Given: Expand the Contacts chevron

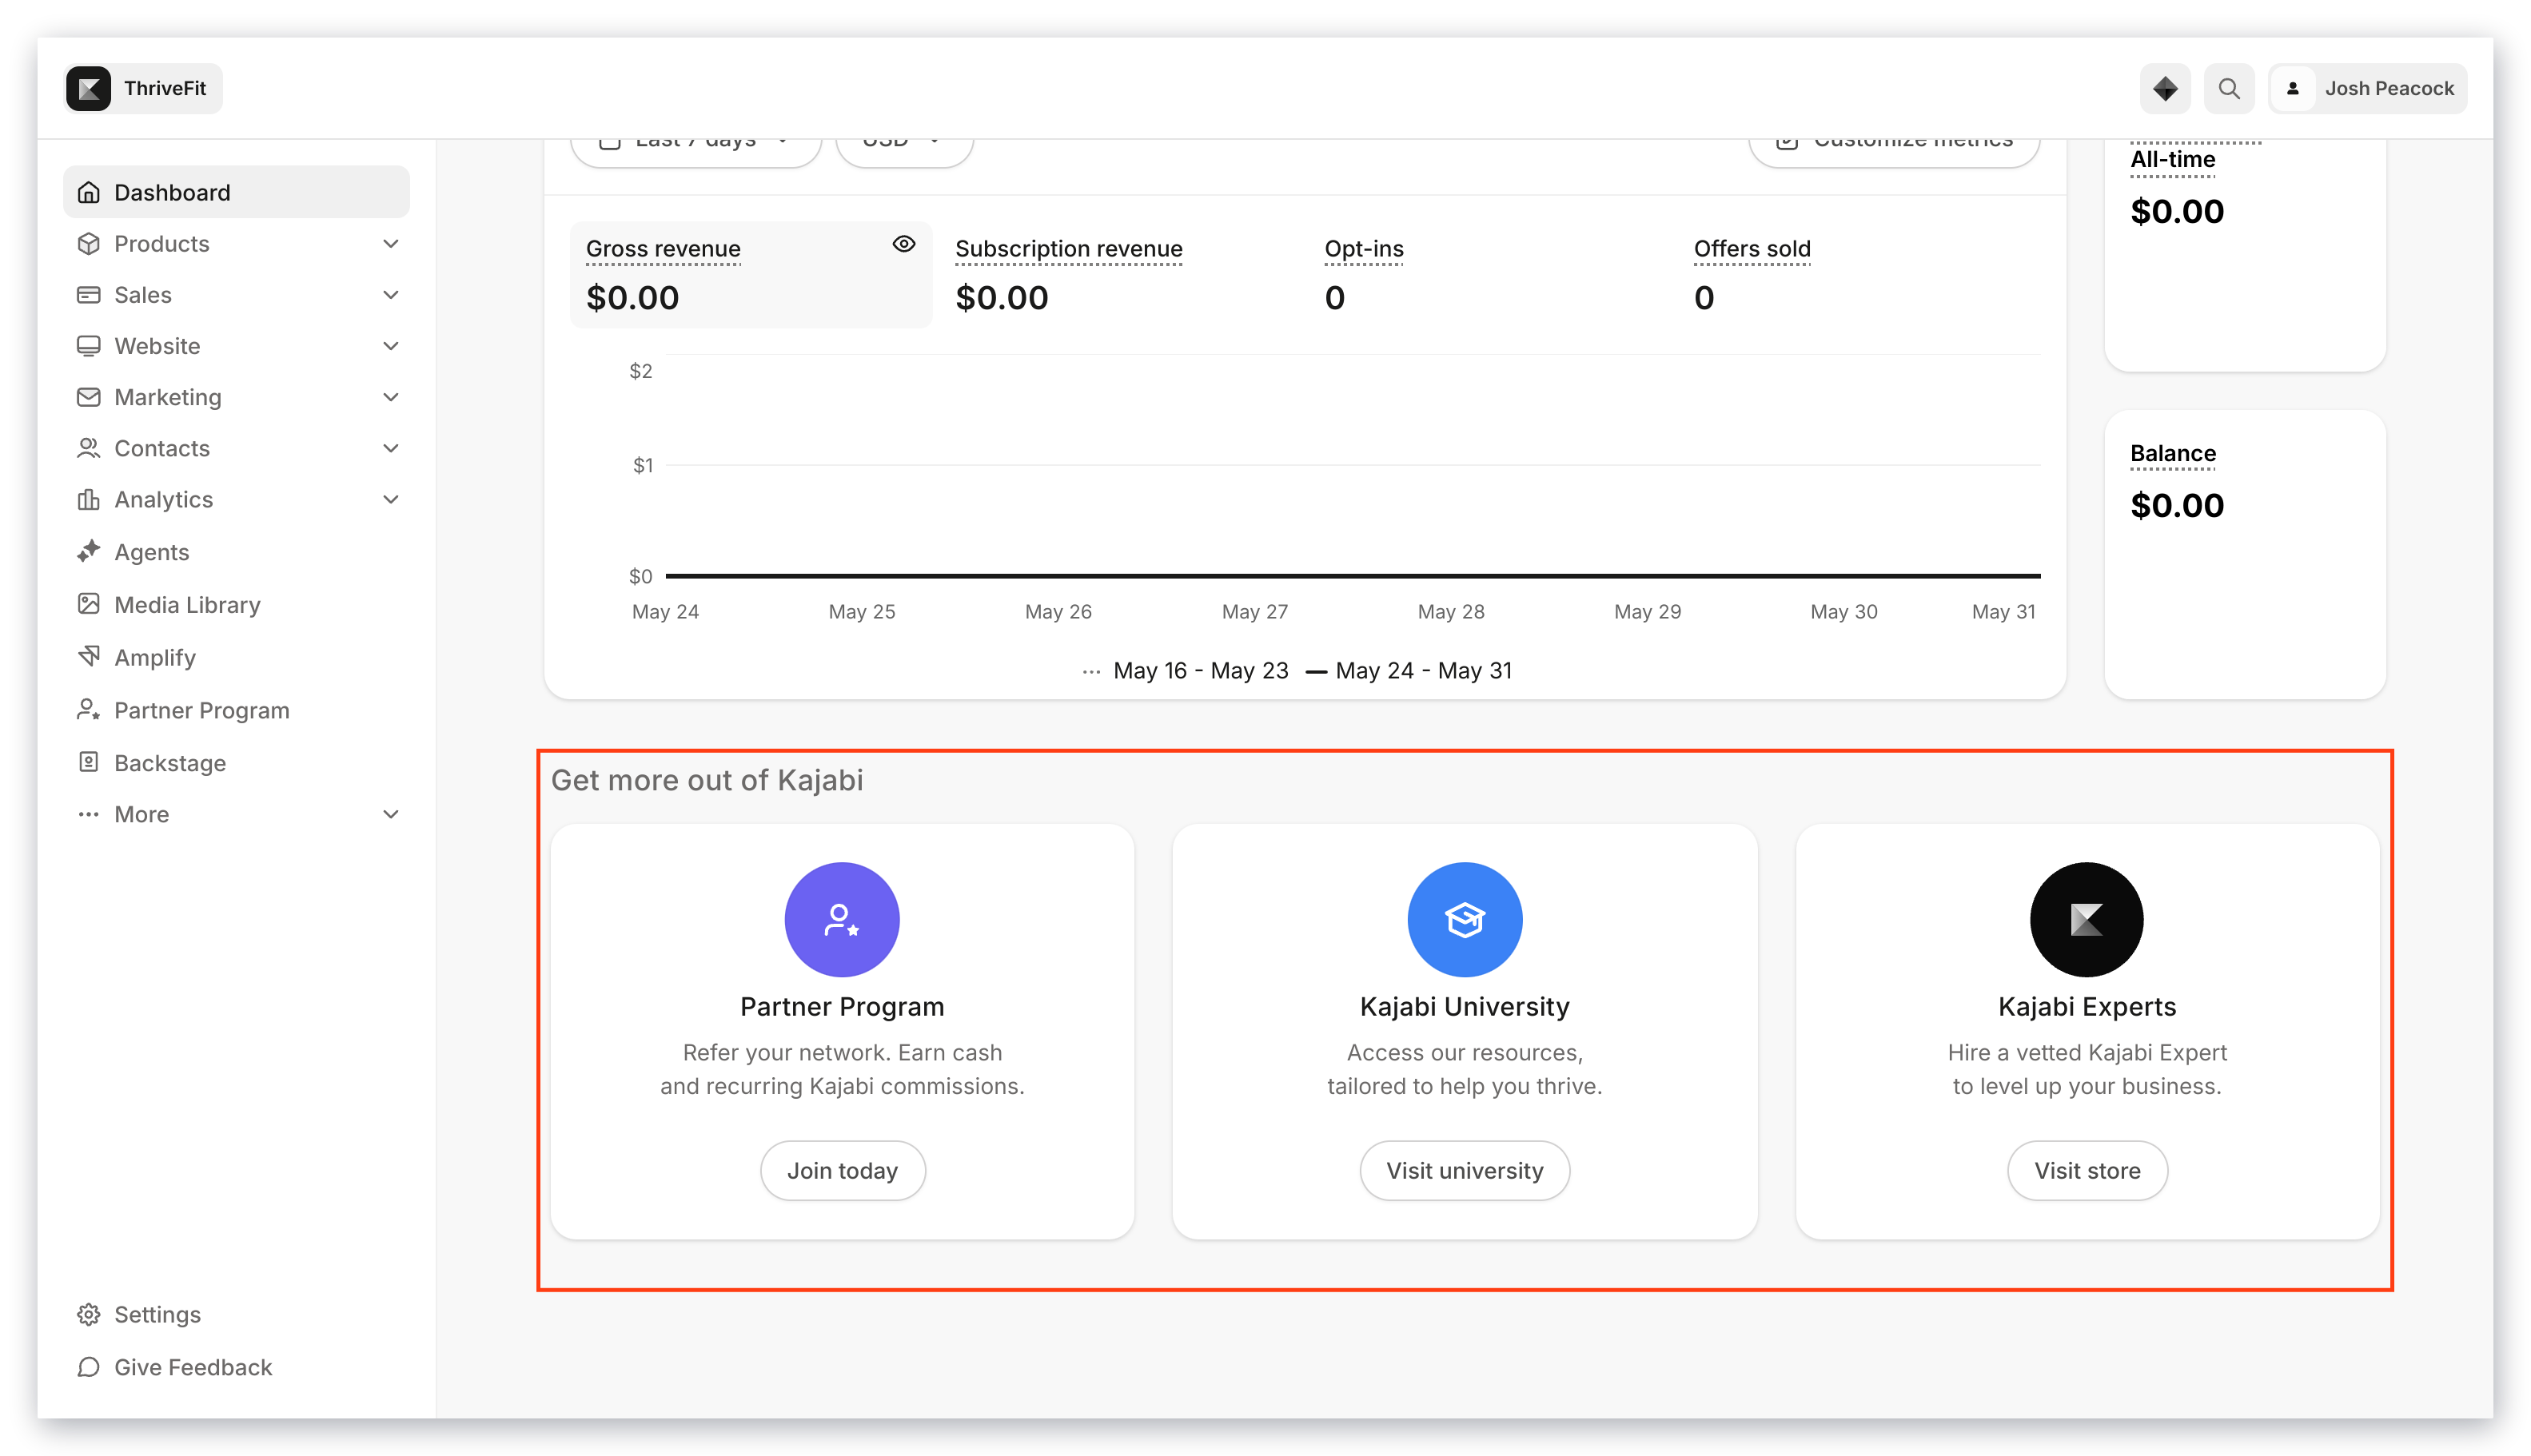Looking at the screenshot, I should [x=391, y=448].
